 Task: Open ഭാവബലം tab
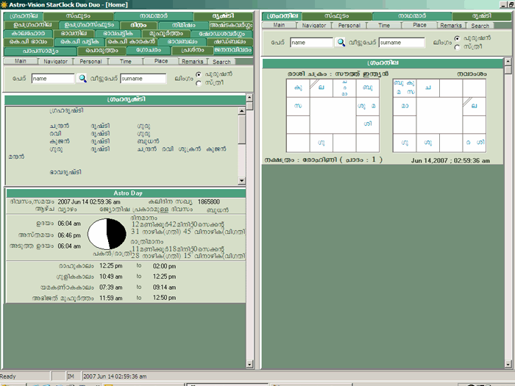click(182, 42)
